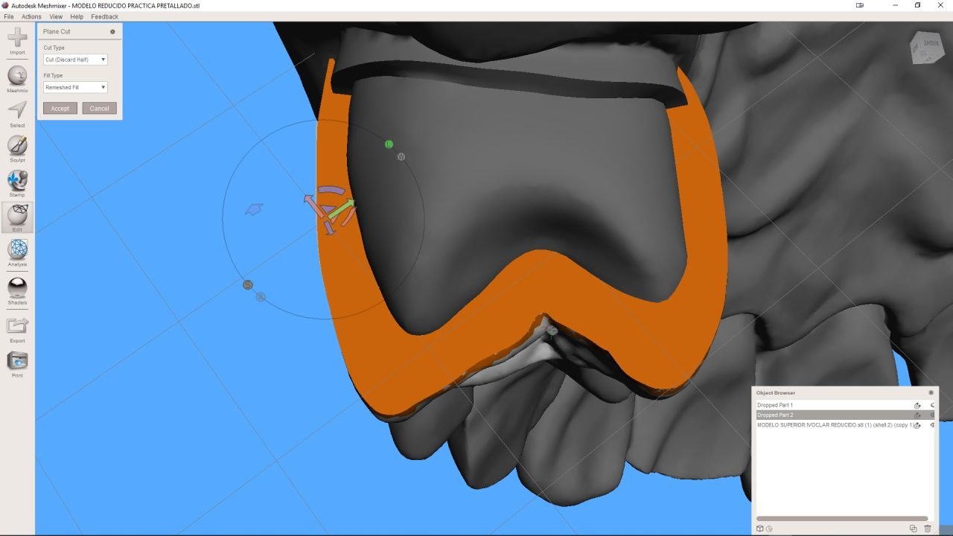Open the Stamp tool
The width and height of the screenshot is (953, 536).
point(17,182)
